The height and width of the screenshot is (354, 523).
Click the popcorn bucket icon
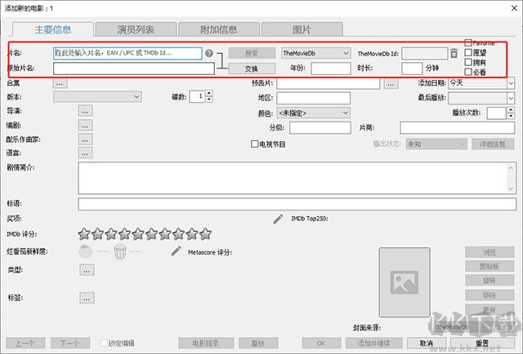point(120,250)
